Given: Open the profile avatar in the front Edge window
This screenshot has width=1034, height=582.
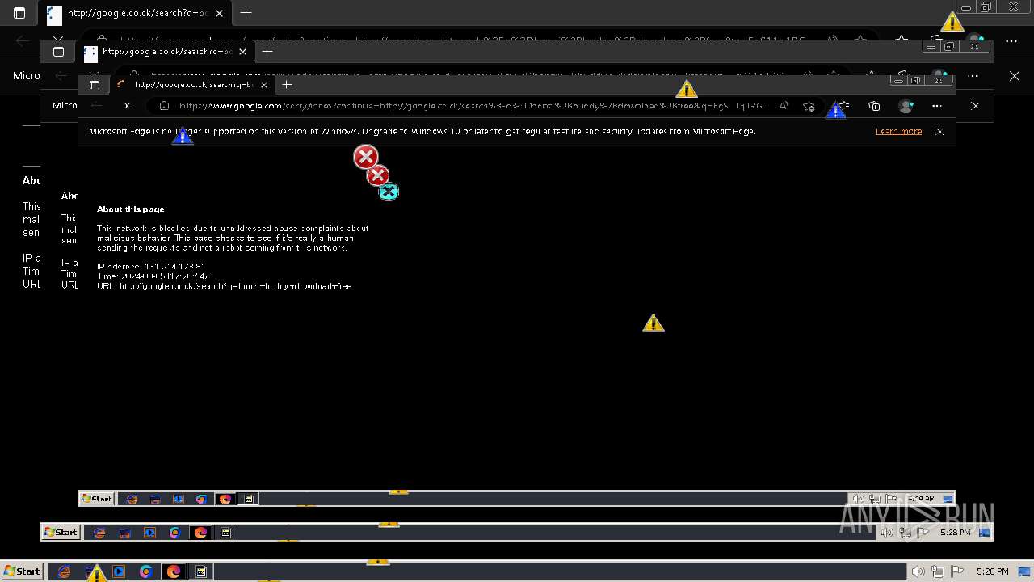Looking at the screenshot, I should point(906,106).
